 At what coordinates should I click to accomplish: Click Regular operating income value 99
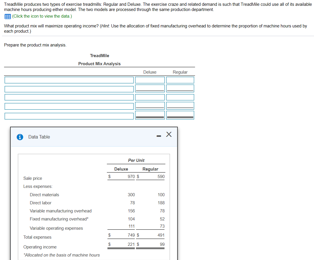[x=162, y=244]
